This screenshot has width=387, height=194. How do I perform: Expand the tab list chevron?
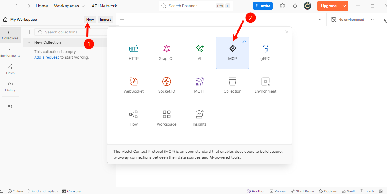click(320, 20)
